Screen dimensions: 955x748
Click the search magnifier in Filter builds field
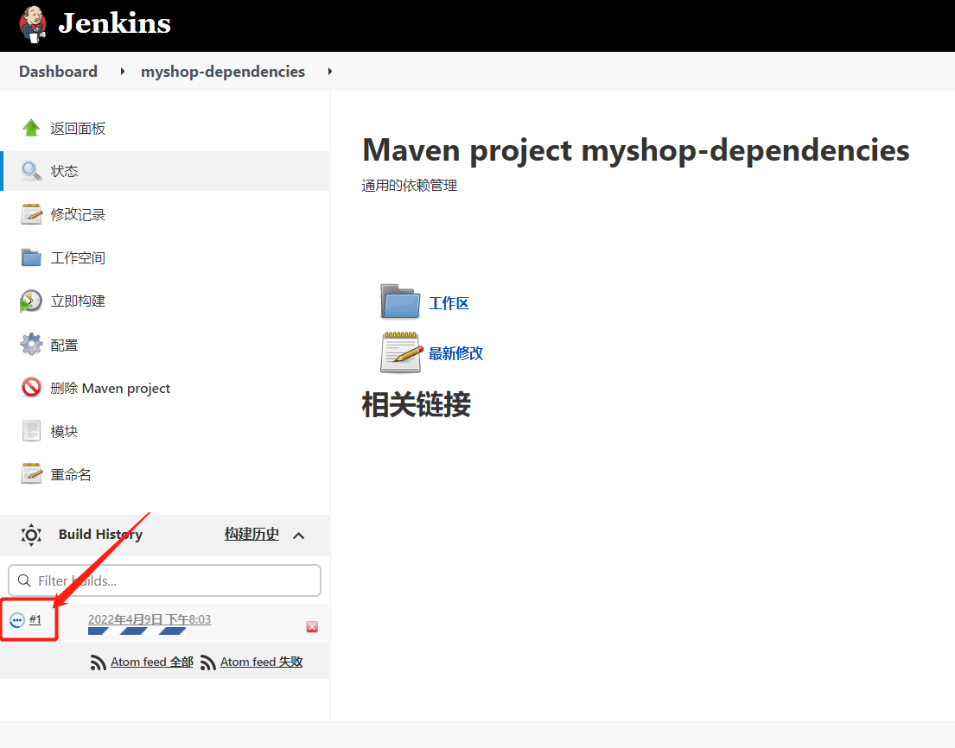24,580
